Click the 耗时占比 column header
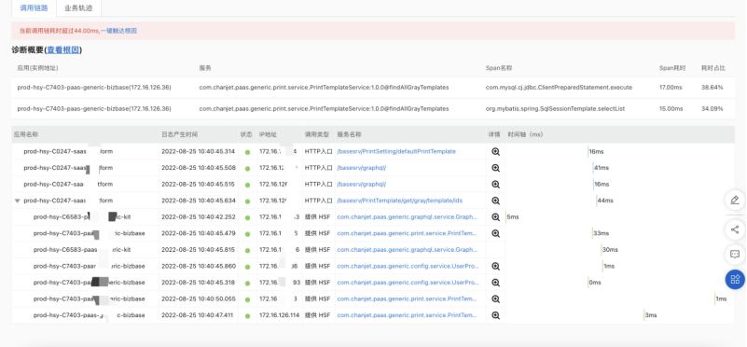The image size is (747, 347). point(713,68)
